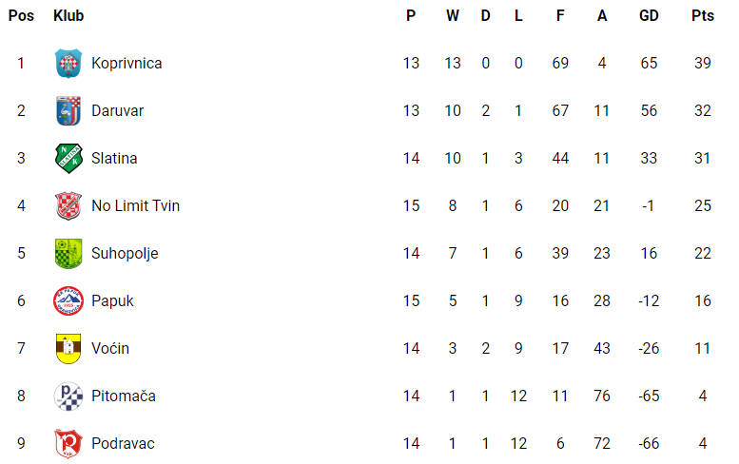Click the Pos column header
The width and height of the screenshot is (739, 464).
tap(21, 15)
